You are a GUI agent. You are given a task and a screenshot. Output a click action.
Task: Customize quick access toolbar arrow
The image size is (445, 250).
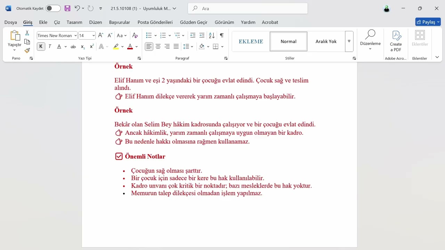[101, 8]
